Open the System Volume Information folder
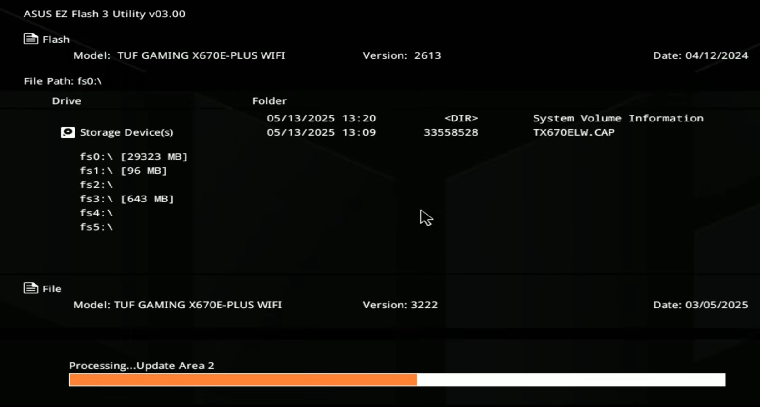The width and height of the screenshot is (760, 407). point(618,118)
